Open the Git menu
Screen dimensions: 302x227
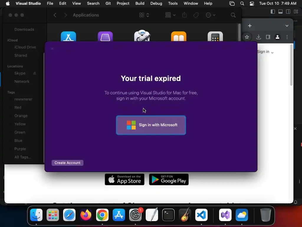pos(108,4)
